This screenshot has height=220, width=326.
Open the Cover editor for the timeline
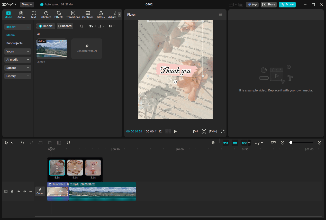point(40,191)
